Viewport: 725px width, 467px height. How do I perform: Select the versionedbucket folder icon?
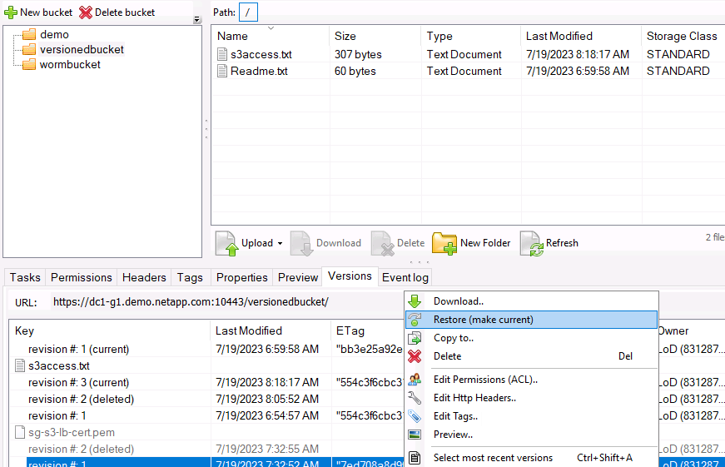[x=28, y=49]
